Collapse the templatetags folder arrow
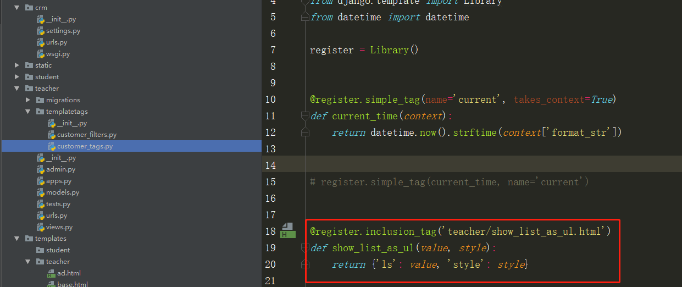Viewport: 682px width, 287px height. tap(28, 112)
